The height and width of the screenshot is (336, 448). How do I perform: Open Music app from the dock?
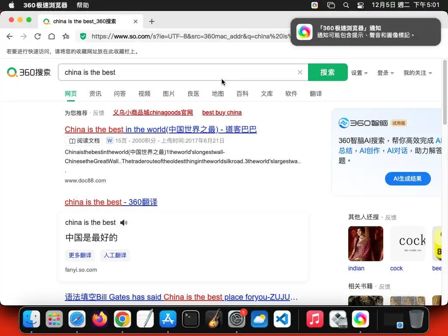coord(315,319)
